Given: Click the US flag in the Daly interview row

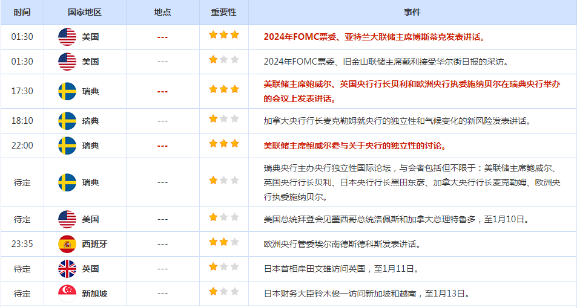Looking at the screenshot, I should pos(67,62).
